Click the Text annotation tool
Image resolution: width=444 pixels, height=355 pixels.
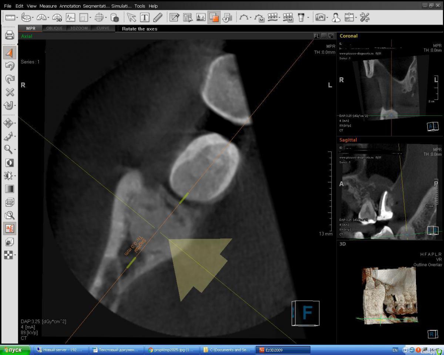click(144, 17)
